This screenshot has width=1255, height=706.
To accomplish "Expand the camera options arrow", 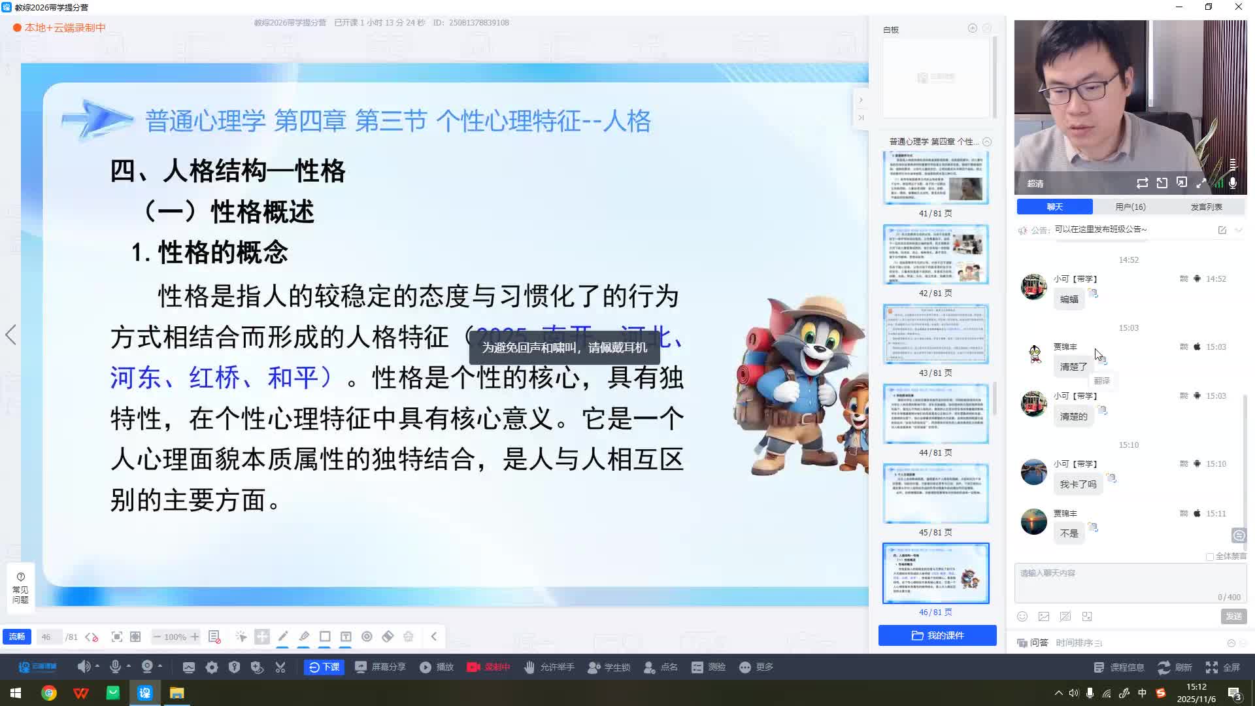I will 160,666.
